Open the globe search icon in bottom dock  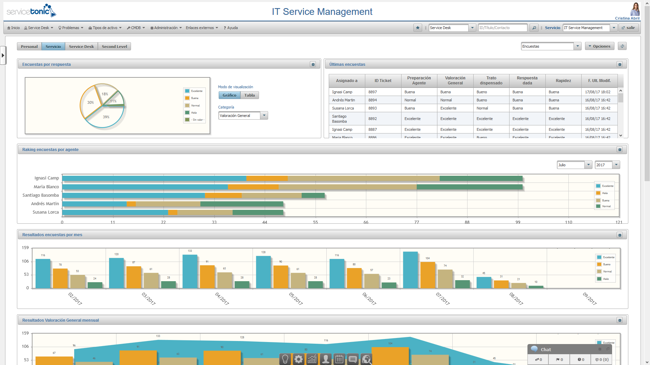(x=366, y=359)
